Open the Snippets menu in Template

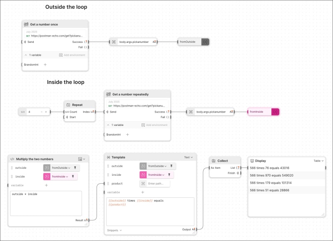[x=115, y=230]
